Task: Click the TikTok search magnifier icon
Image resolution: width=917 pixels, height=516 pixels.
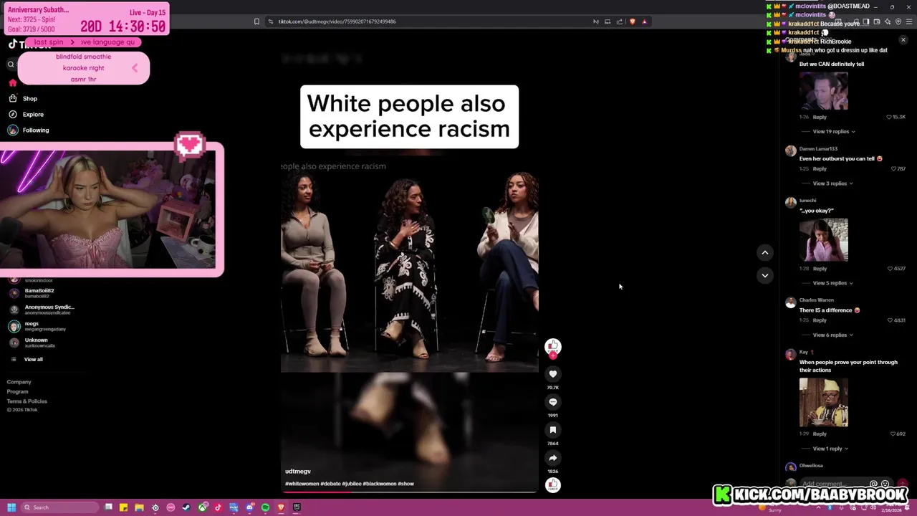Action: coord(11,64)
